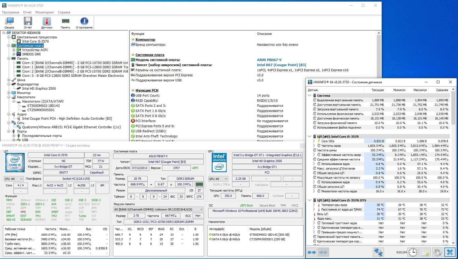Click the DESKTOP-8IE6NOB computer icon
The width and height of the screenshot is (458, 259).
tap(9, 33)
